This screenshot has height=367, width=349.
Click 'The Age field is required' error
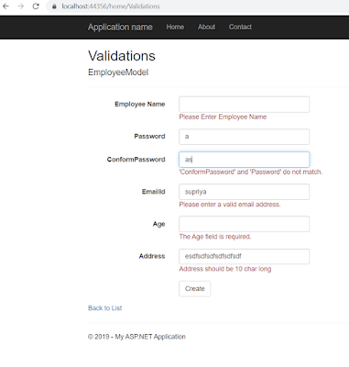click(215, 237)
